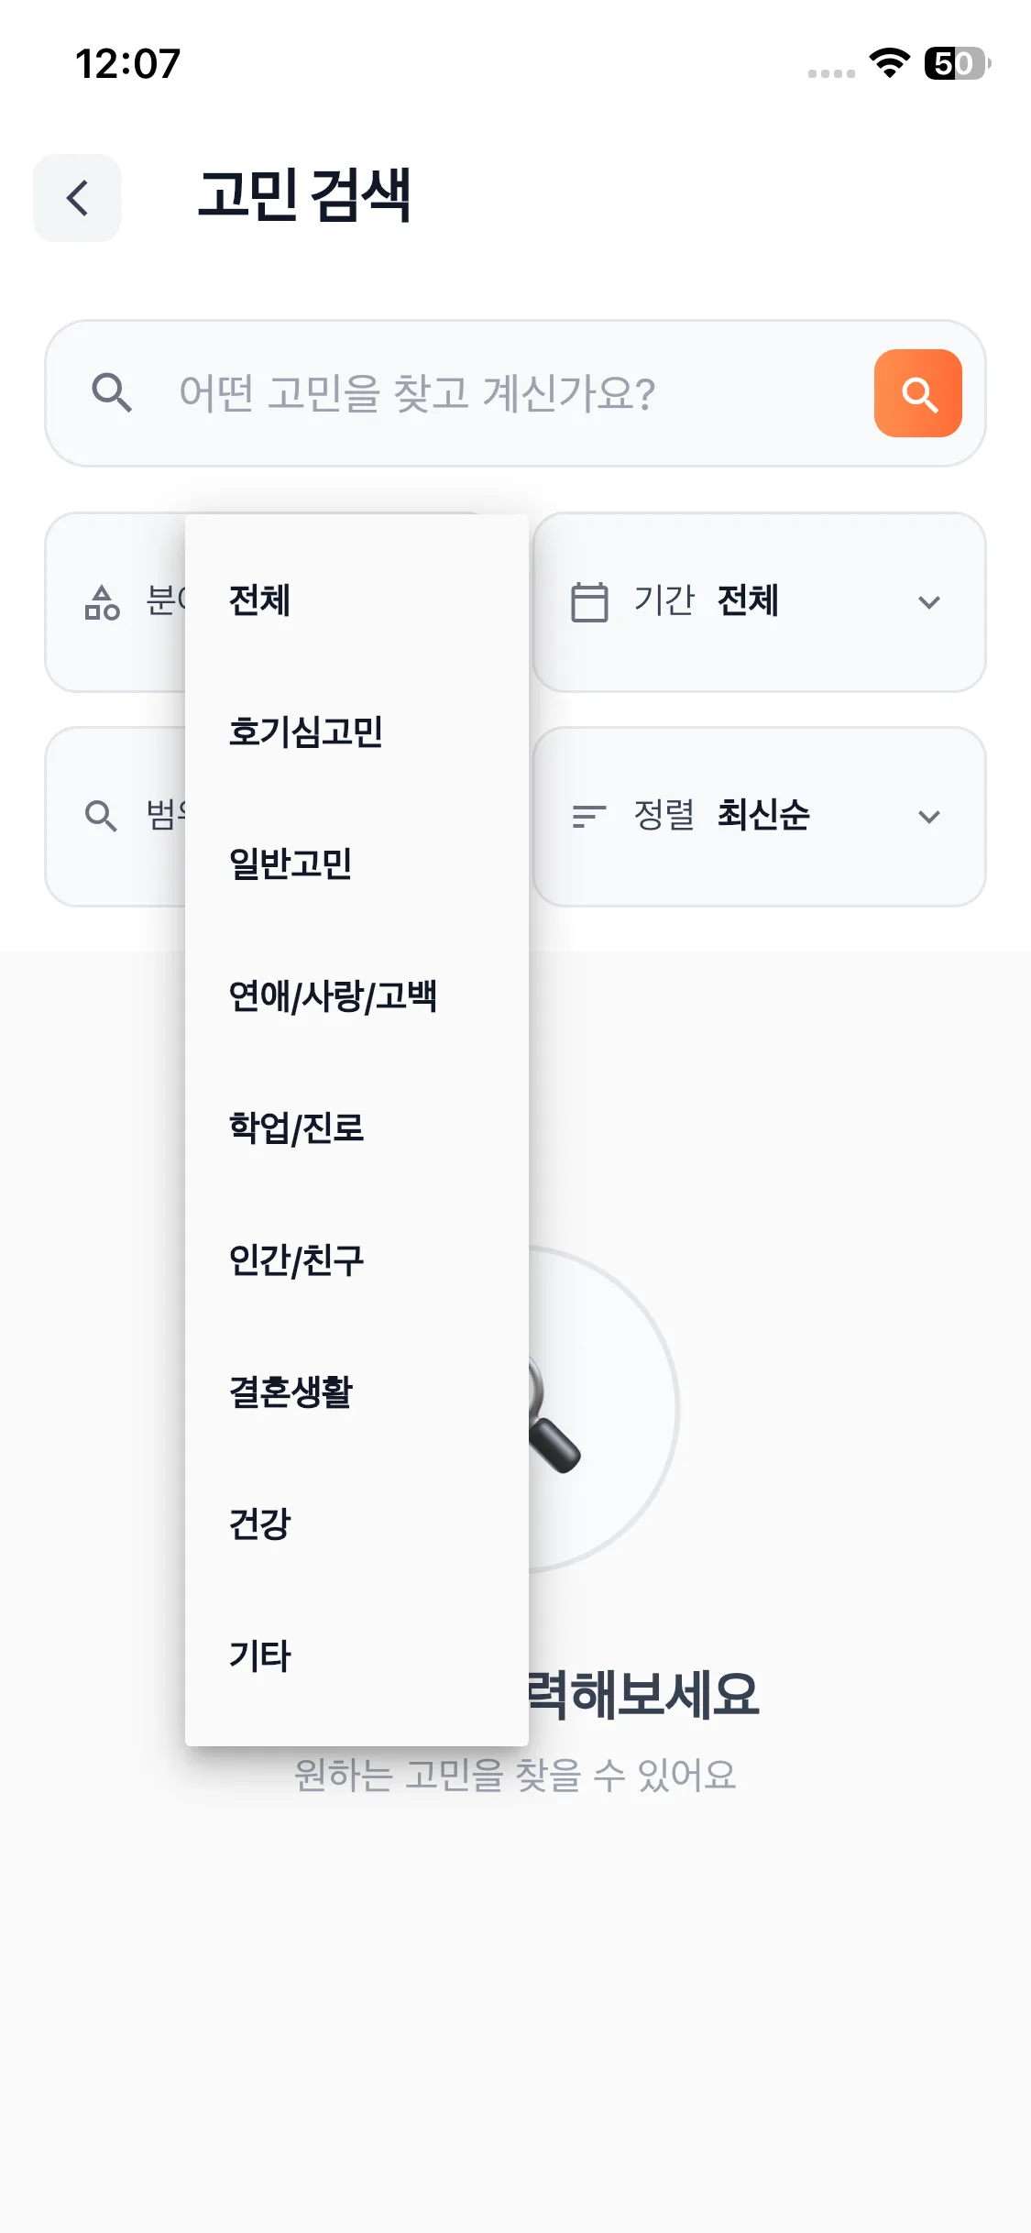1031x2233 pixels.
Task: Expand the 기간 dropdown chevron
Action: click(x=929, y=602)
